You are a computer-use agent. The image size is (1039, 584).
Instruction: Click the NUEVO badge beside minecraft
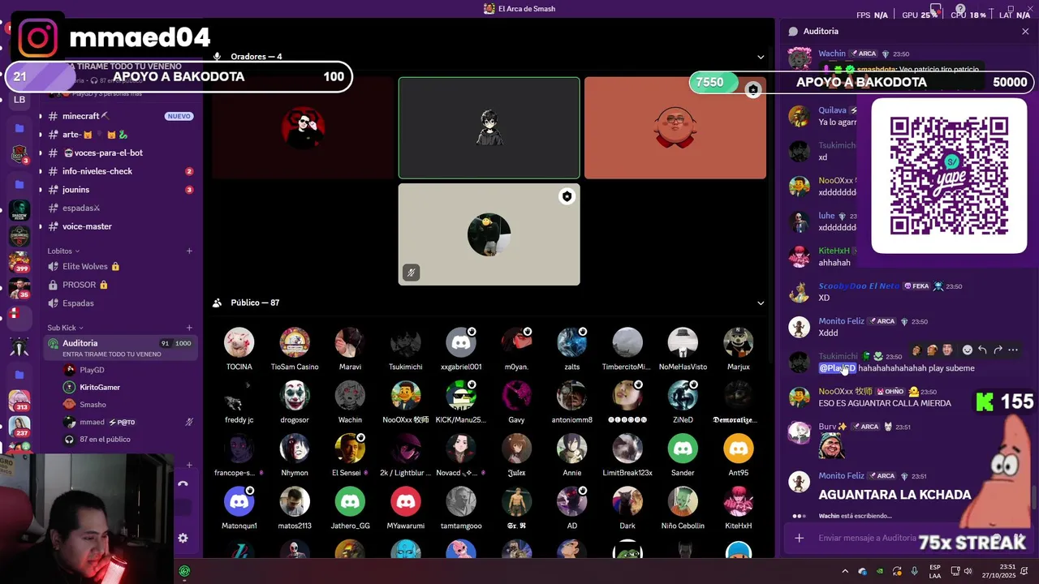179,116
